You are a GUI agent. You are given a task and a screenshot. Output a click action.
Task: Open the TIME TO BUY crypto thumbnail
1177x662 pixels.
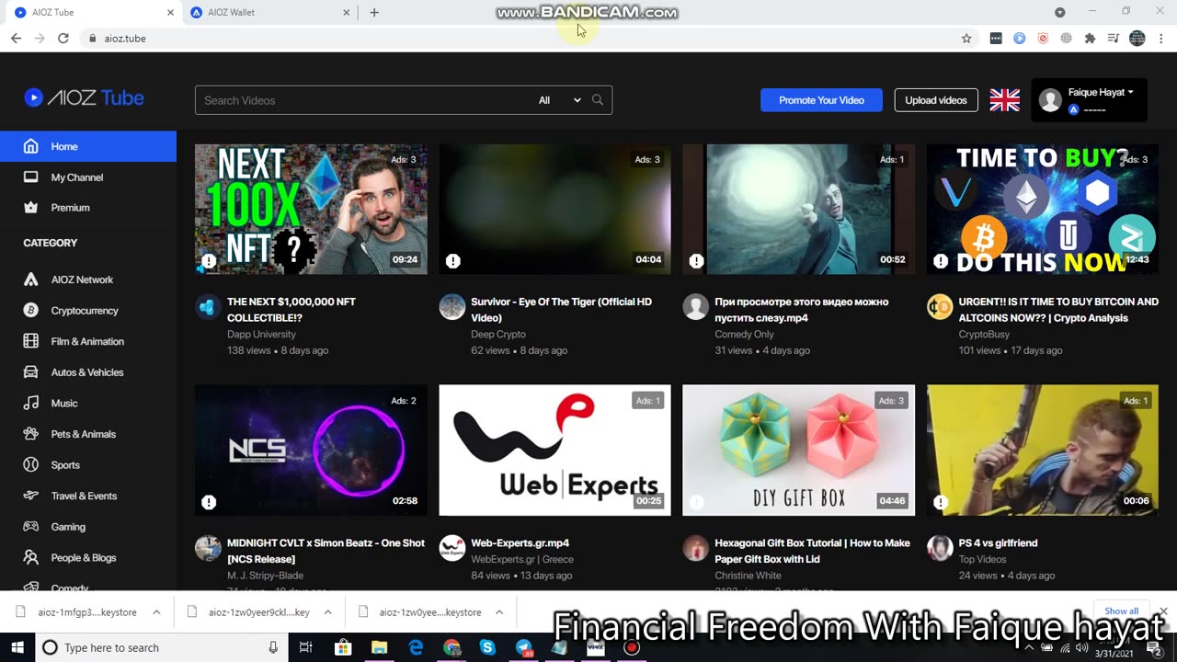point(1043,209)
